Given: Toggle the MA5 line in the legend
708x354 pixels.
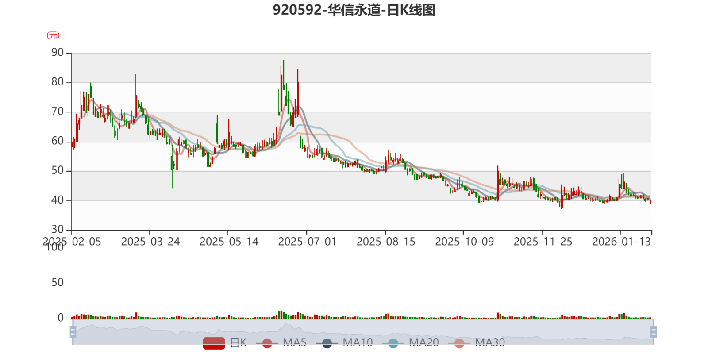Looking at the screenshot, I should [281, 343].
